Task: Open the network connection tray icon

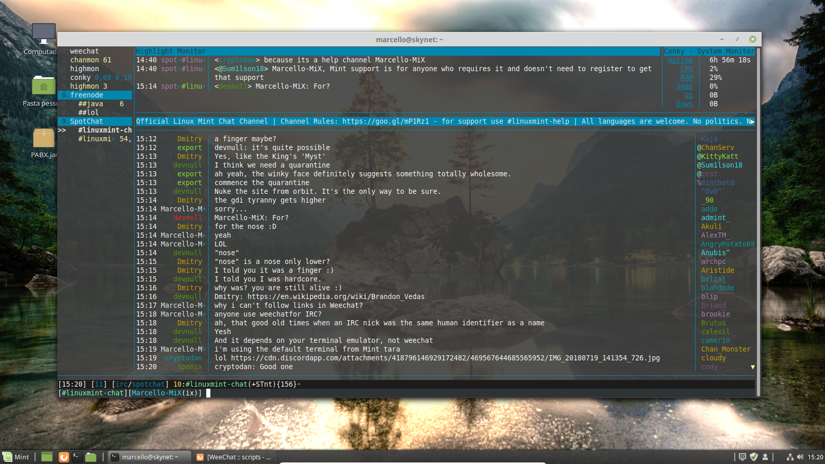Action: tap(790, 457)
